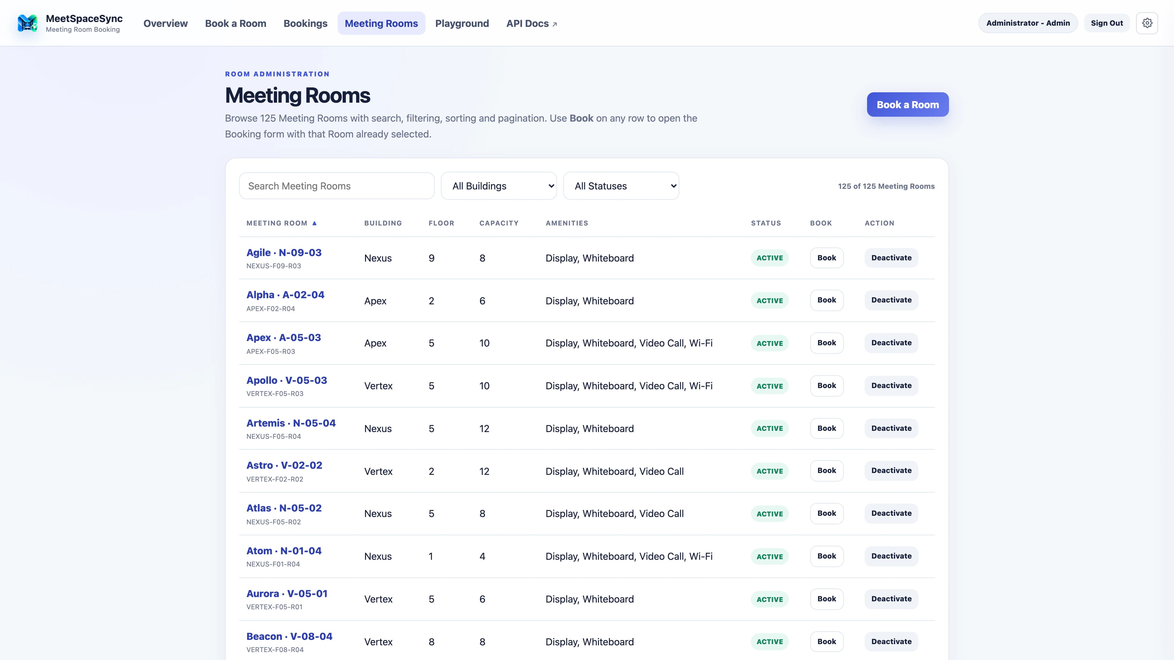Deactivate the Atlas N-05-02 room
This screenshot has height=660, width=1174.
(892, 513)
